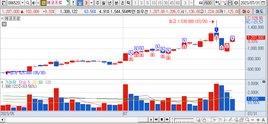Click the add indicator line icon

click(x=224, y=3)
